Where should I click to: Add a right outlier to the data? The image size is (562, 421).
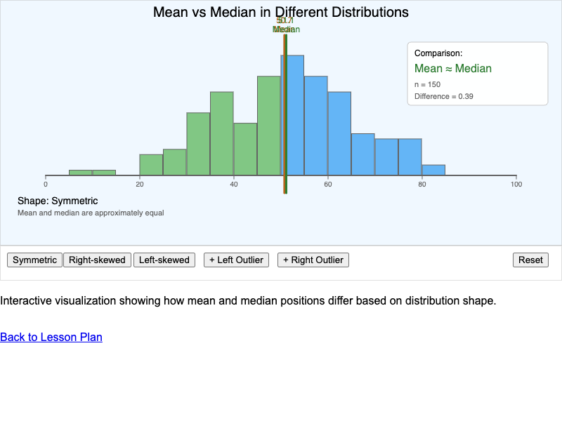(313, 260)
